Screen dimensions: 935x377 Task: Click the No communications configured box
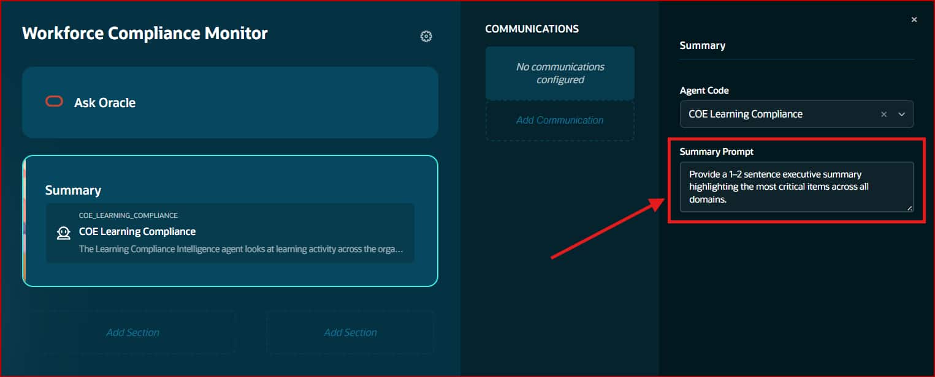coord(560,73)
